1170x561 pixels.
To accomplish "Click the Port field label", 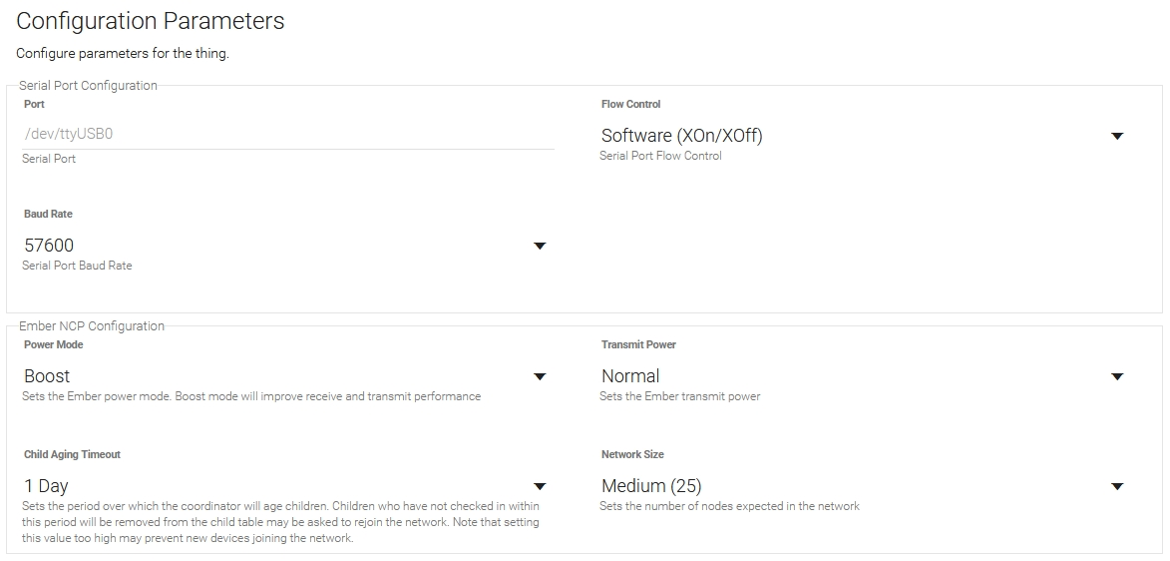I will pos(34,104).
